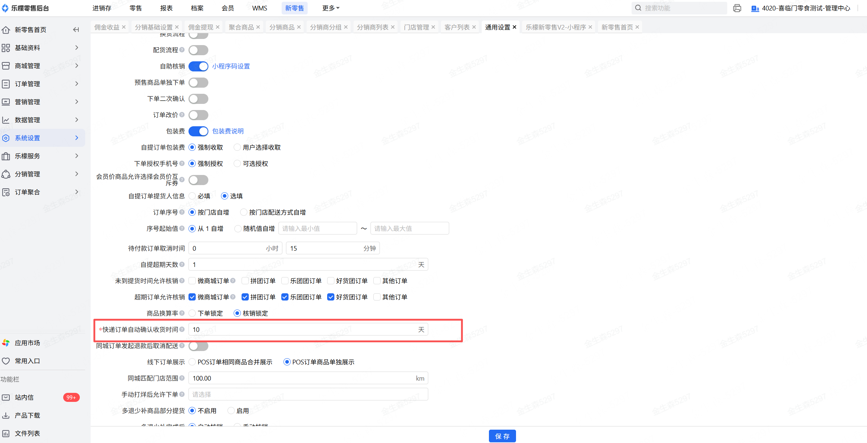Click help icon beside 订单改价

(182, 115)
